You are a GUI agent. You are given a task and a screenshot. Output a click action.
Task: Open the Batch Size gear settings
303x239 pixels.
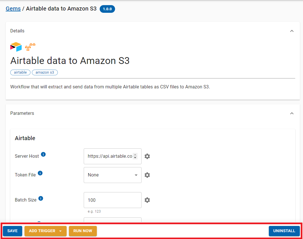point(147,200)
